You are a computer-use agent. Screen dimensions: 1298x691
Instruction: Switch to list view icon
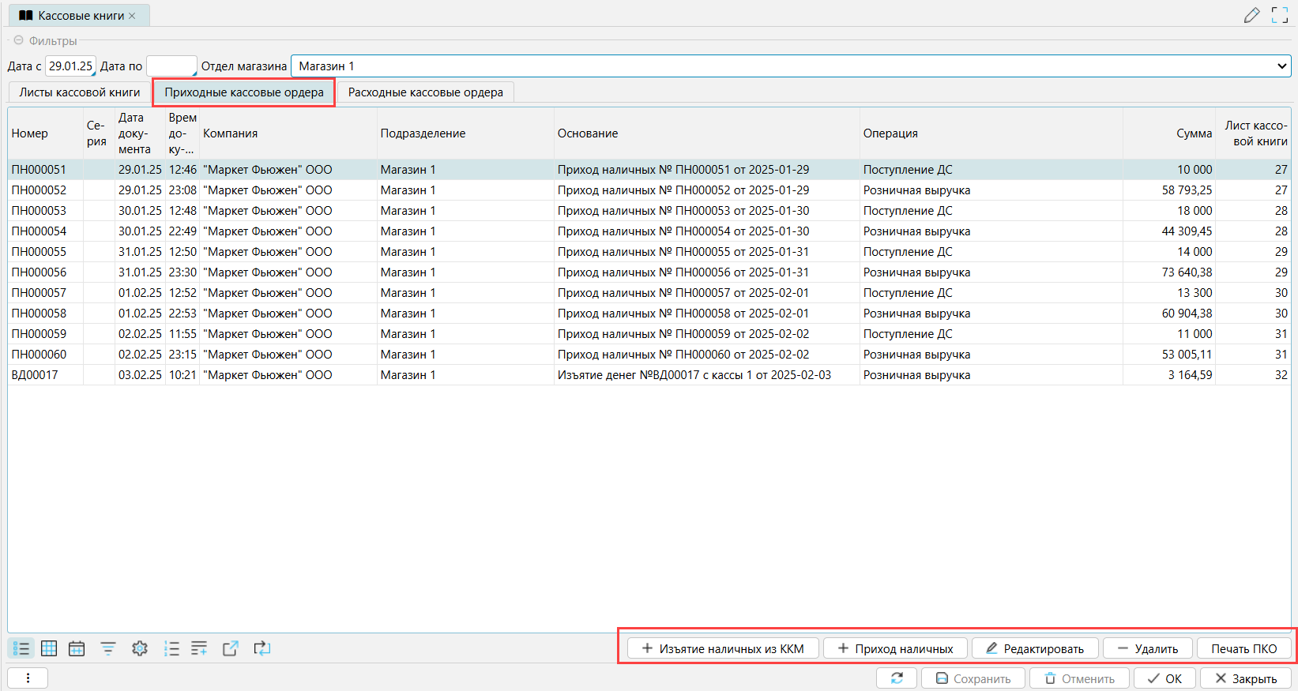coord(21,648)
